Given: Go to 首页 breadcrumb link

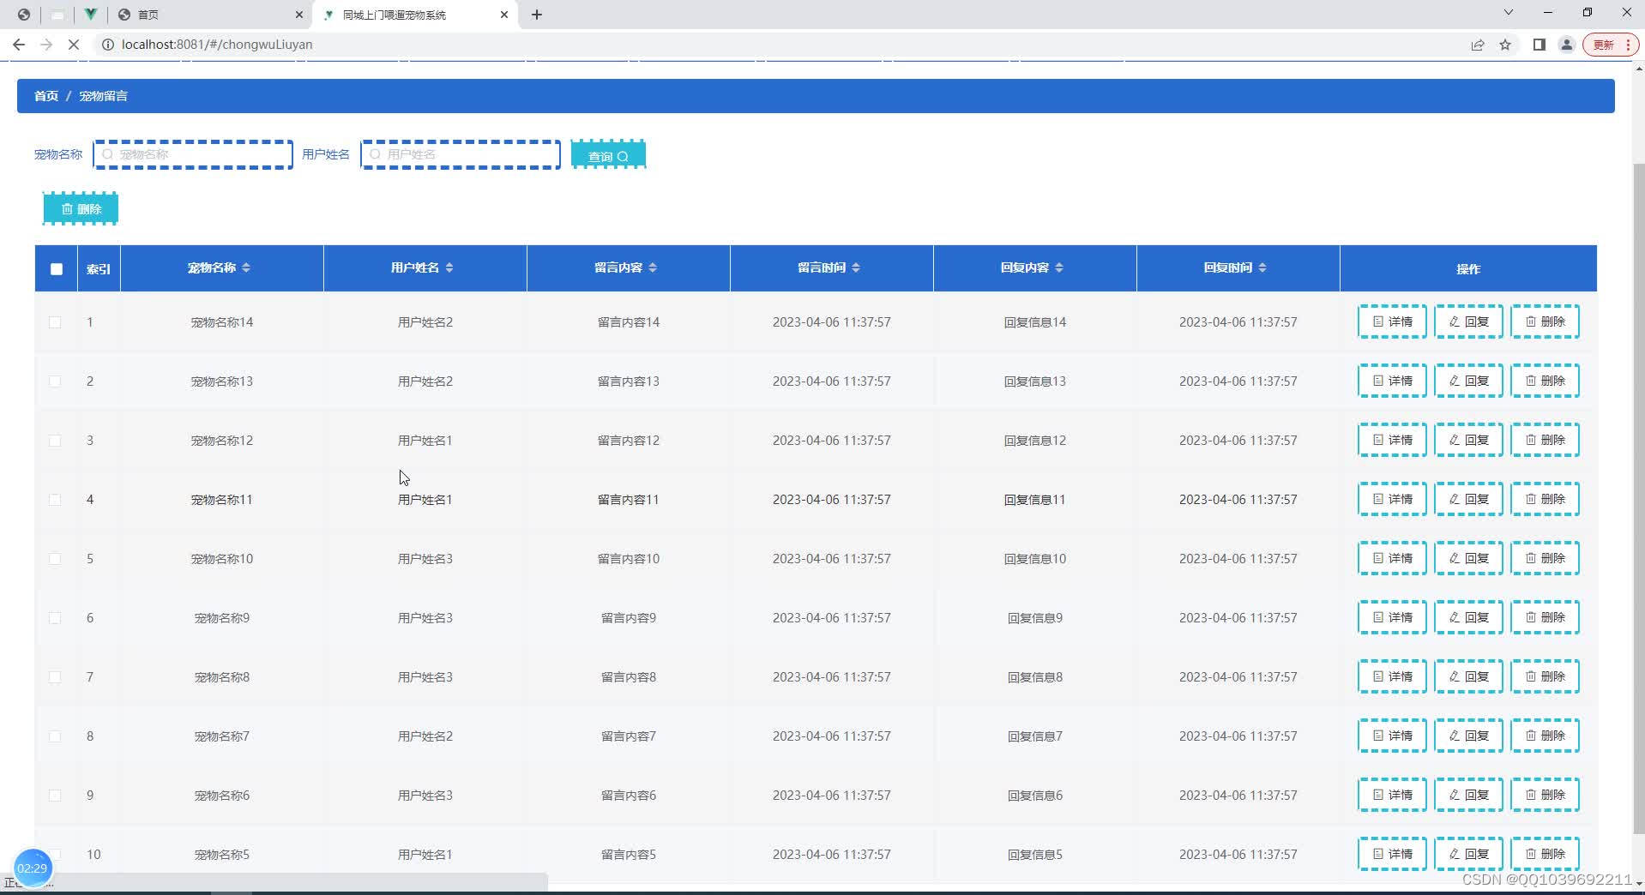Looking at the screenshot, I should (x=46, y=96).
